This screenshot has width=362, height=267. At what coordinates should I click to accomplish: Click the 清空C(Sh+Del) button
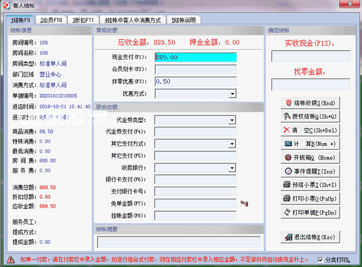pyautogui.click(x=310, y=130)
